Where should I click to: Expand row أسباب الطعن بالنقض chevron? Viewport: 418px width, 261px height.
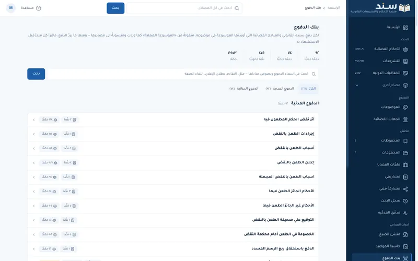34,148
